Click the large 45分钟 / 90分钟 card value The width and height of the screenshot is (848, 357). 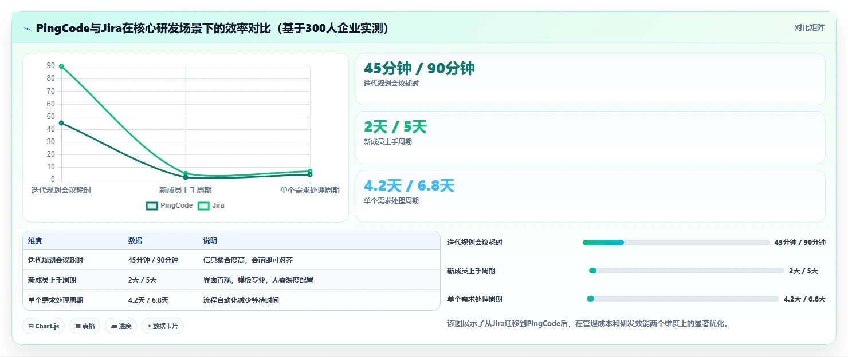(419, 68)
